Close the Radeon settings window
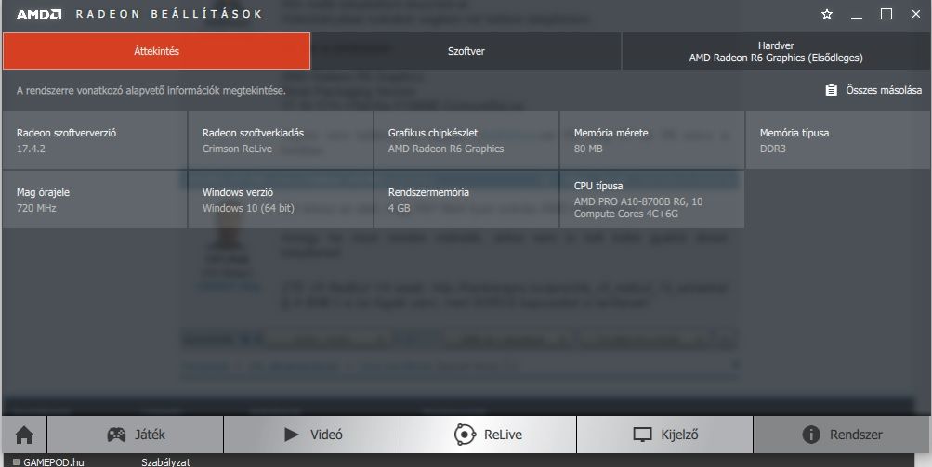This screenshot has height=467, width=932. [916, 14]
